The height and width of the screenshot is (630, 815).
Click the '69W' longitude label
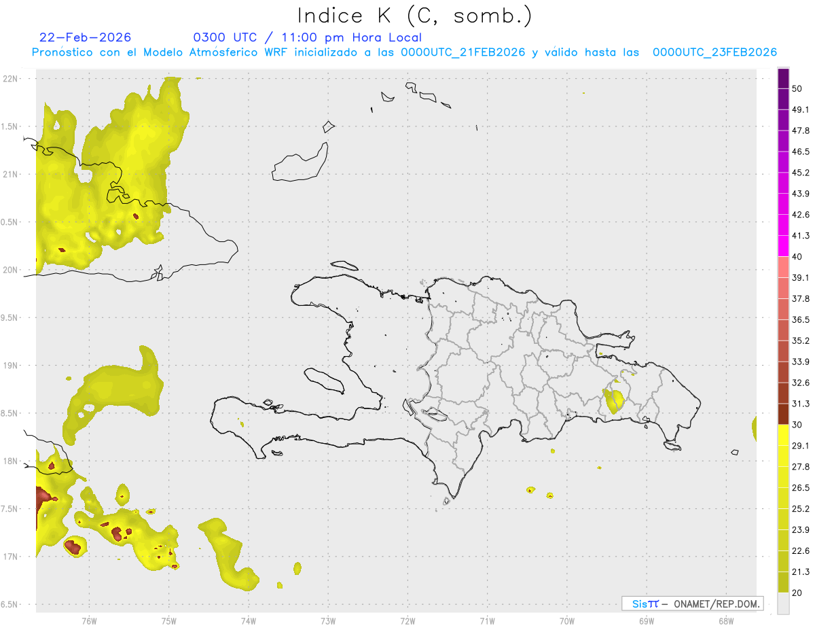647,620
